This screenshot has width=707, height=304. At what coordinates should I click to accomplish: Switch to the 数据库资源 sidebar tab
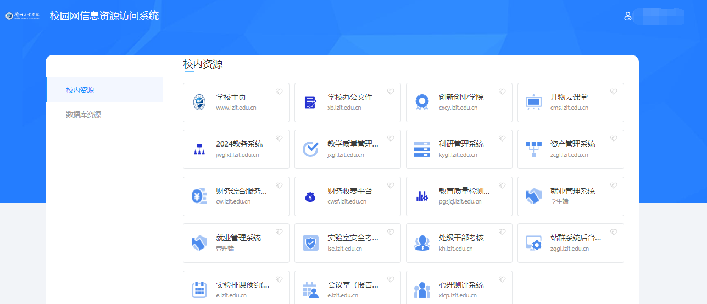point(83,115)
